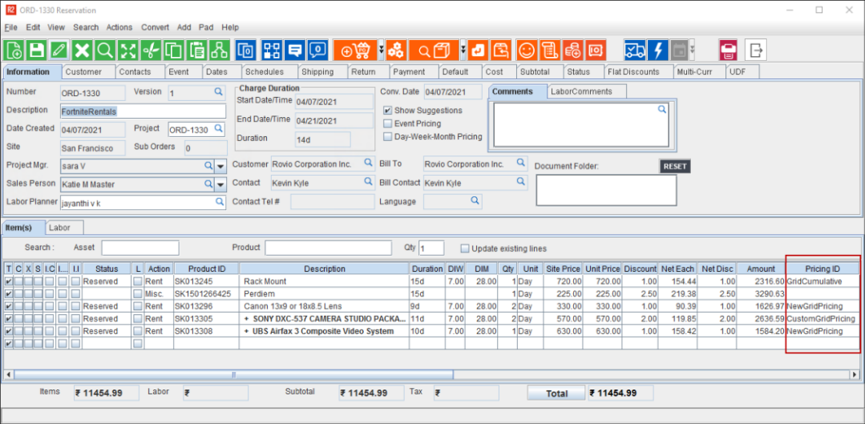Uncheck the Show Suggestions checkbox
This screenshot has width=865, height=424.
tap(387, 111)
